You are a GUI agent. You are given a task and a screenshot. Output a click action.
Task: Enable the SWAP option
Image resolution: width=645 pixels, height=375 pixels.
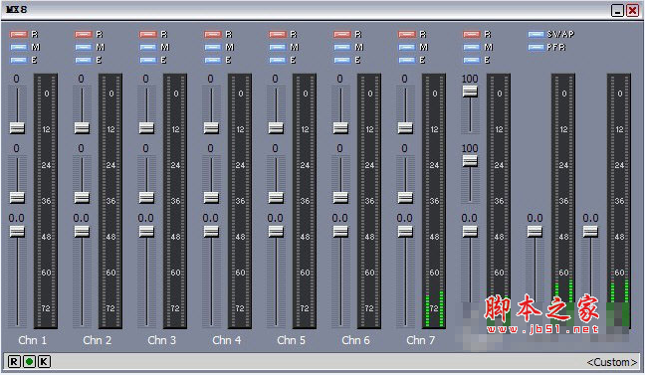coord(537,34)
